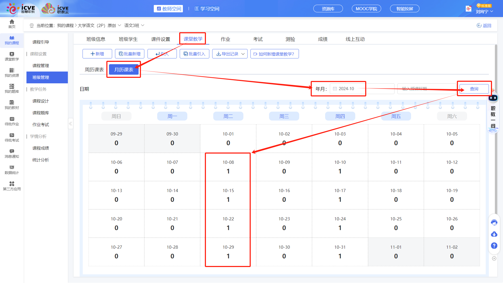Expand the 导出记录 dropdown arrow
This screenshot has height=283, width=503.
(243, 54)
